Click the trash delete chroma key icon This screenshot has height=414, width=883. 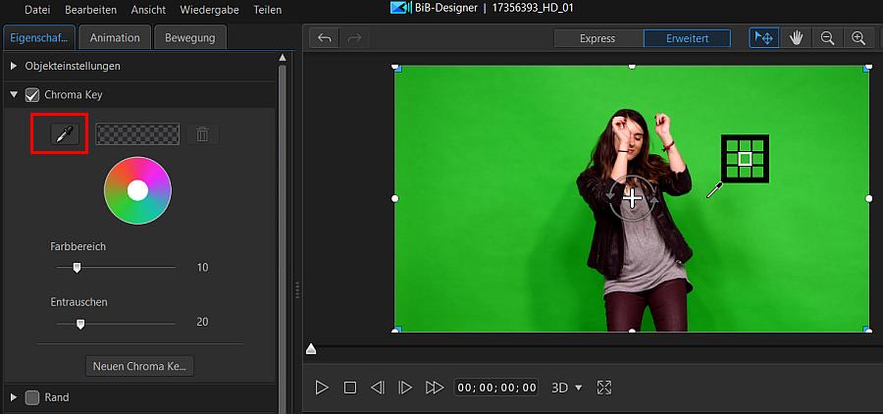(202, 134)
